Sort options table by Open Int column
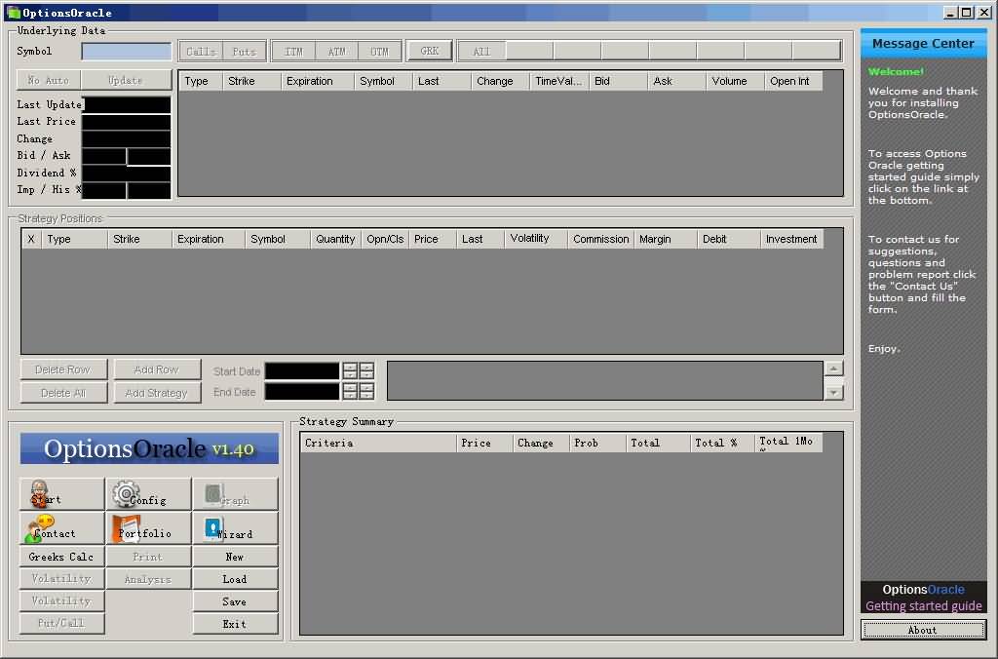Image resolution: width=998 pixels, height=659 pixels. click(x=793, y=81)
